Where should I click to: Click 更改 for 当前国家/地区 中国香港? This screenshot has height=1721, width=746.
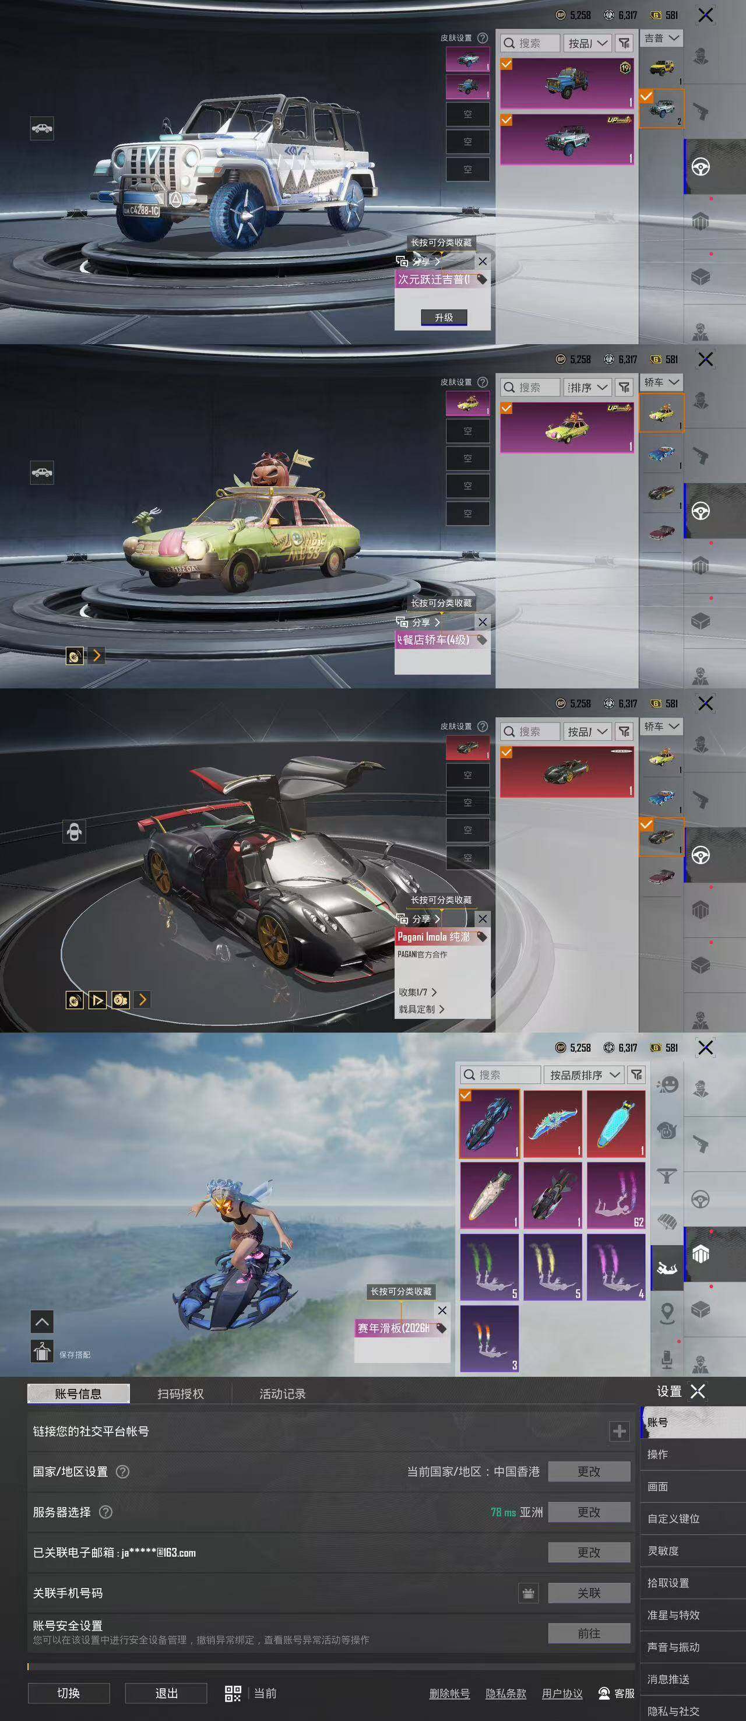point(589,1472)
